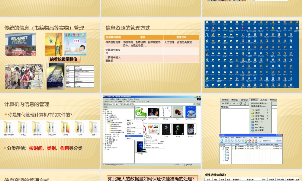Viewport: 302px width, 181px height.
Task: Click the 10年上半年 folder icon
Action: pos(51,128)
